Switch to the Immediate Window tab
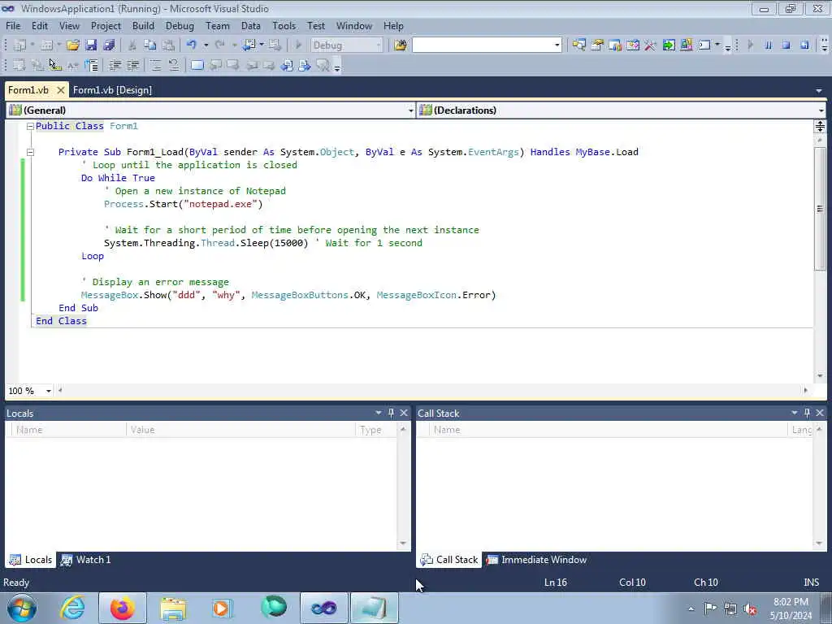Viewport: 832px width, 624px height. point(537,560)
